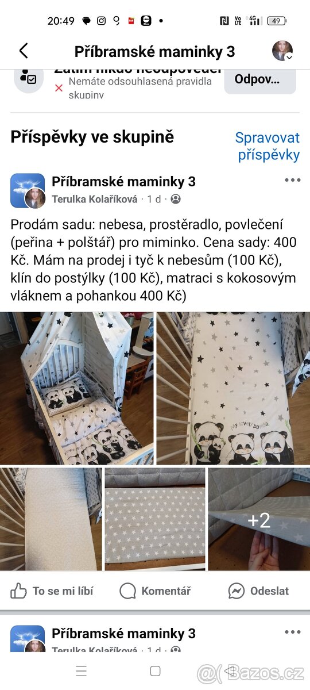This screenshot has width=310, height=690.
Task: Open three-dot menu of first post
Action: coord(293,180)
